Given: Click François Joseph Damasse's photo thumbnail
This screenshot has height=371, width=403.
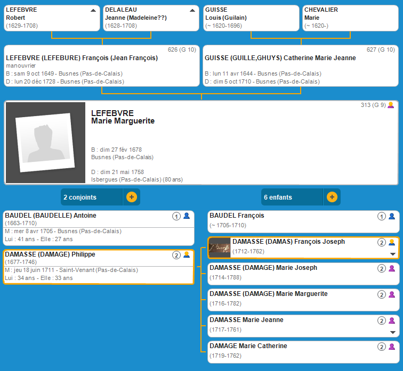Looking at the screenshot, I should (220, 248).
